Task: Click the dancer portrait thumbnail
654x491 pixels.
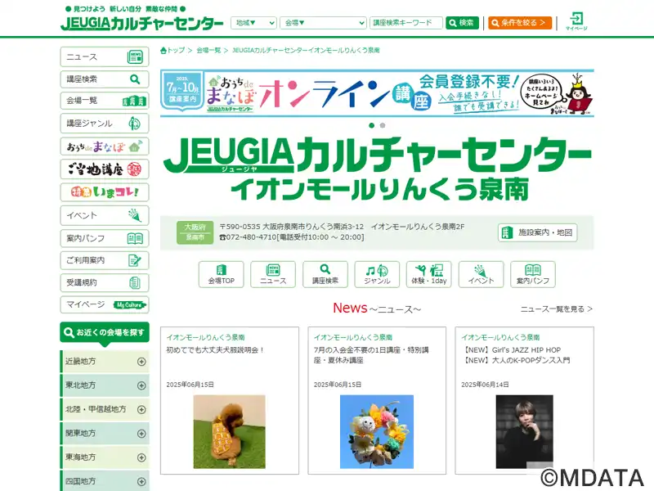Action: [x=524, y=432]
